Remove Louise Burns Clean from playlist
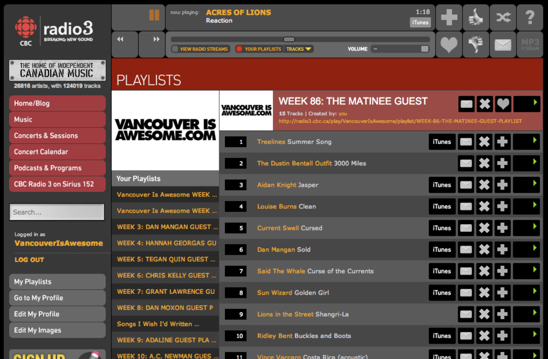This screenshot has width=548, height=359. coord(484,206)
